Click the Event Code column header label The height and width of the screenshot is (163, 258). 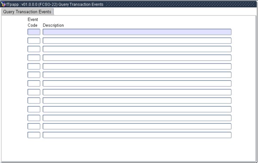tap(33, 22)
